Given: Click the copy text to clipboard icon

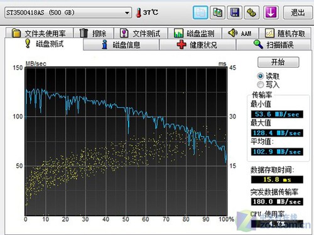Looking at the screenshot, I should click(200, 13).
